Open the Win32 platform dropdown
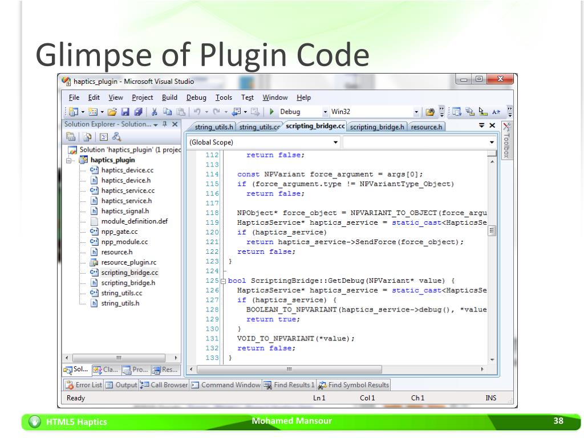Viewport: 584px width, 438px height. [416, 112]
